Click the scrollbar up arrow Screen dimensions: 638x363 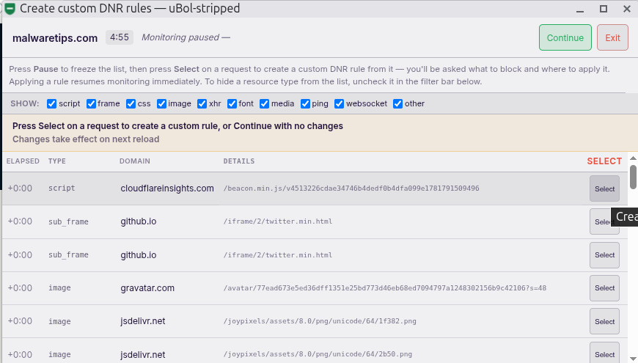[x=633, y=158]
